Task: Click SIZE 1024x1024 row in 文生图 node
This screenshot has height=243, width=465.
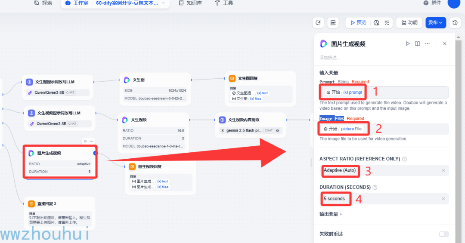Action: point(155,91)
